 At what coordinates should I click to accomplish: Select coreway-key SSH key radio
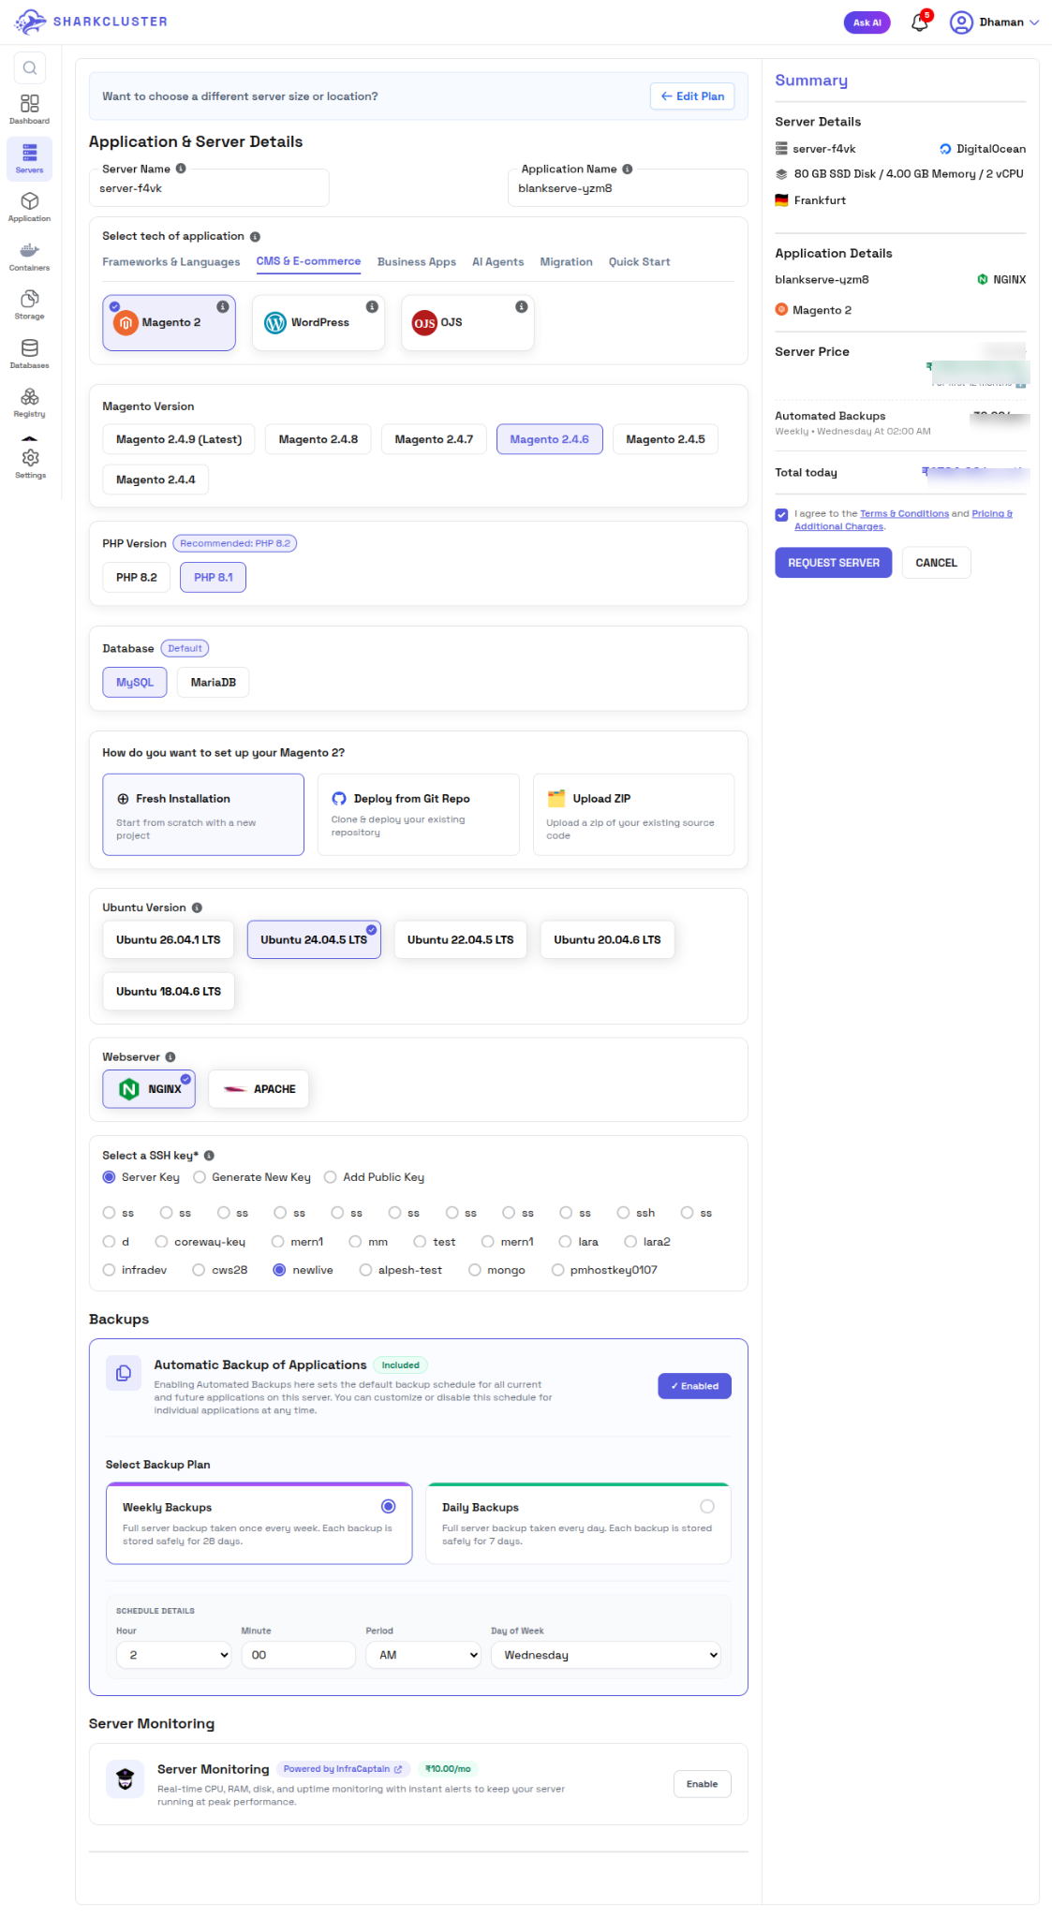coord(161,1242)
